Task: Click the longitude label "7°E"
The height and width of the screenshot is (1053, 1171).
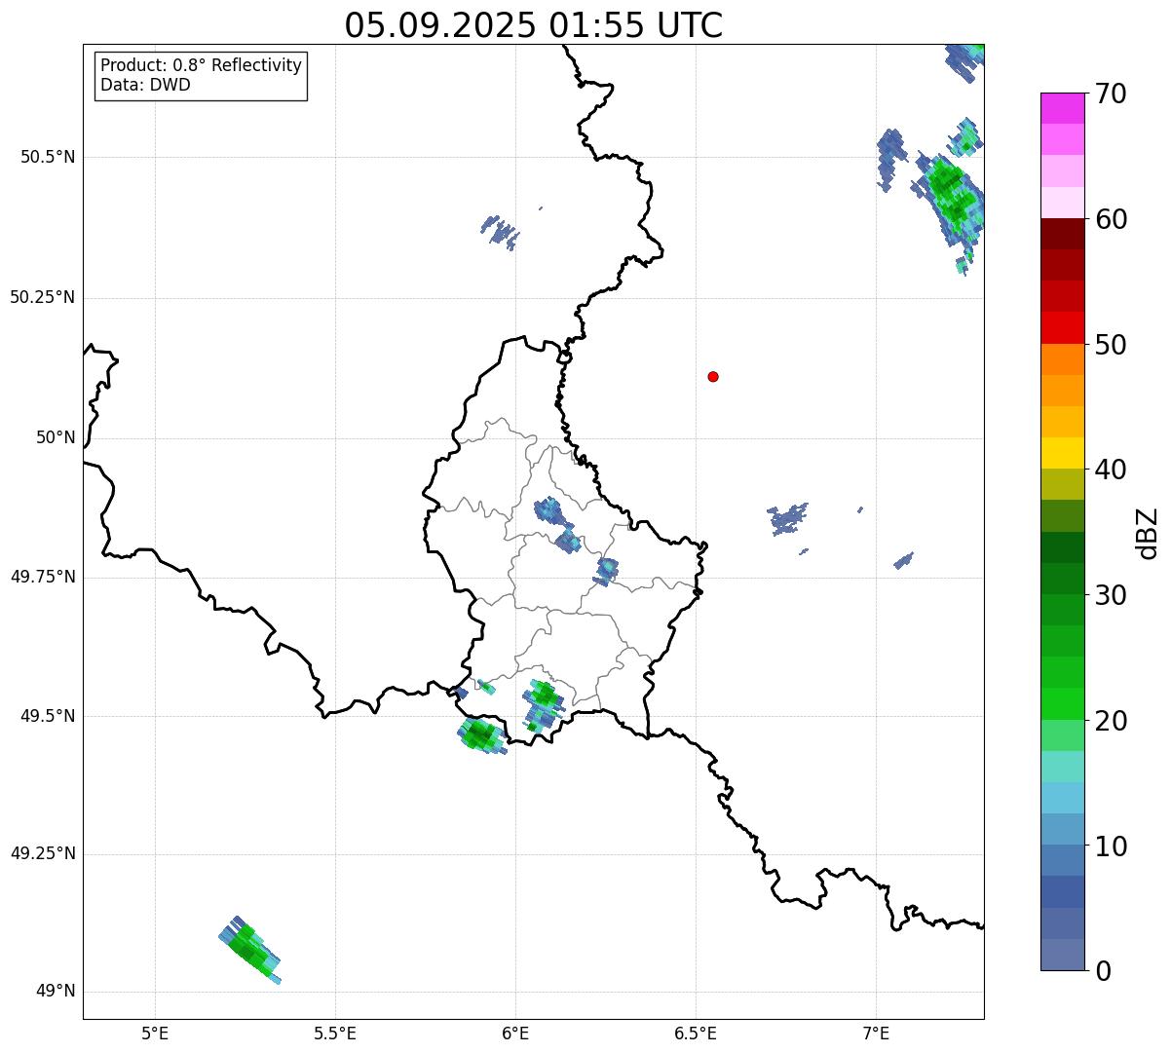Action: (876, 1033)
